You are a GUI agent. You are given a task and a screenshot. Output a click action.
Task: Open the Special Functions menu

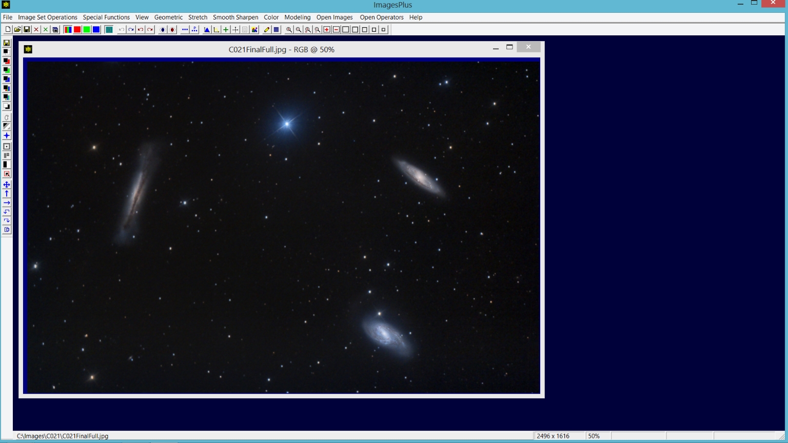coord(106,17)
